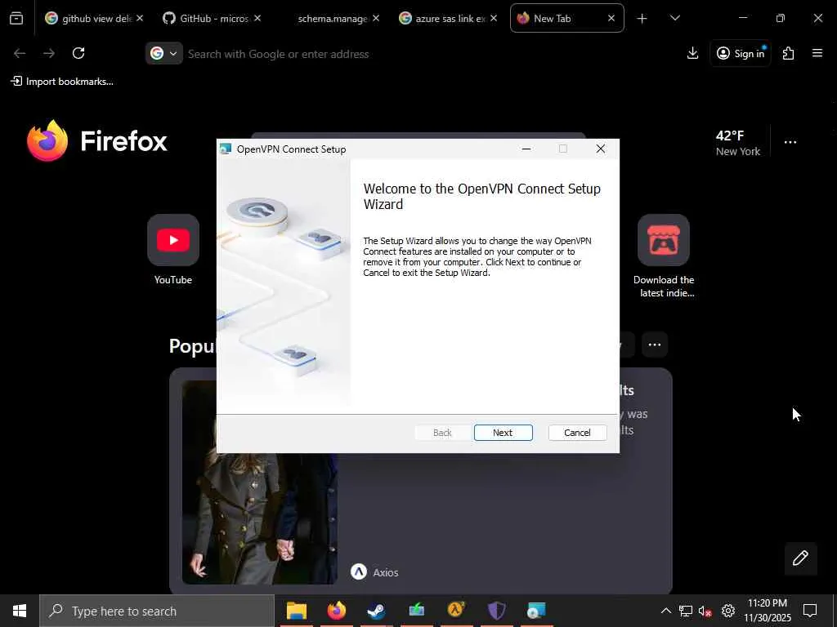The width and height of the screenshot is (837, 627).
Task: Open the Firefox extensions icon
Action: tap(789, 53)
